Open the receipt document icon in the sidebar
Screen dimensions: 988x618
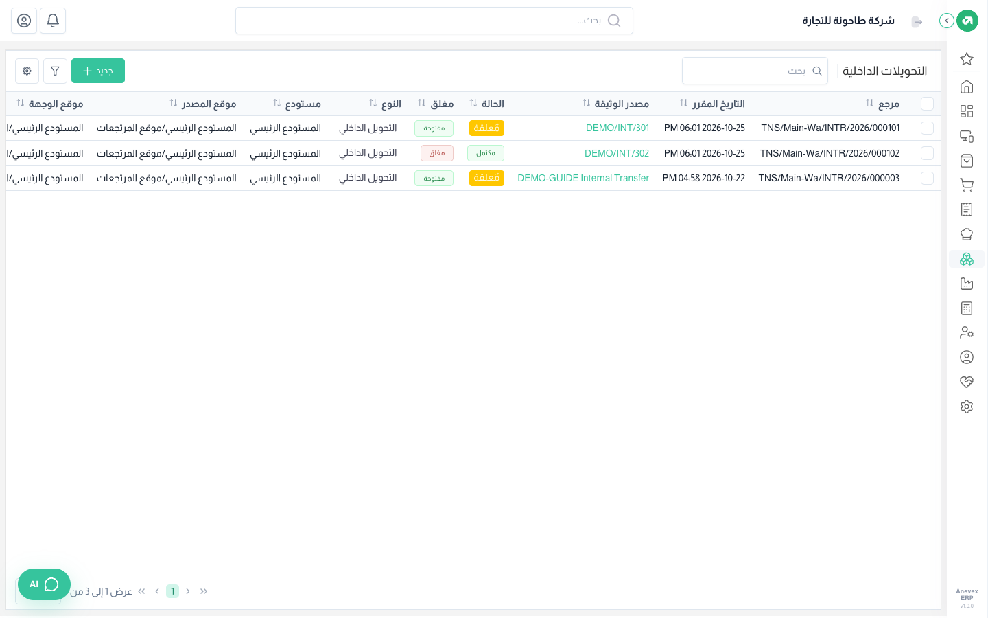(x=967, y=209)
